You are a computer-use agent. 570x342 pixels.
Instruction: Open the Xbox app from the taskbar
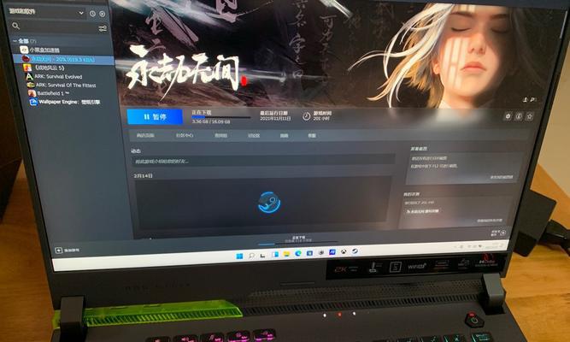344,251
